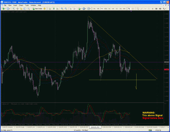Viewport: 170px width, 132px height.
Task: Switch to M5 timeframe
Action: (x=98, y=9)
